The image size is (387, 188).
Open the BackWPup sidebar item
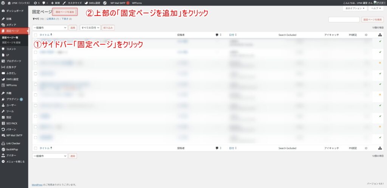pyautogui.click(x=13, y=149)
